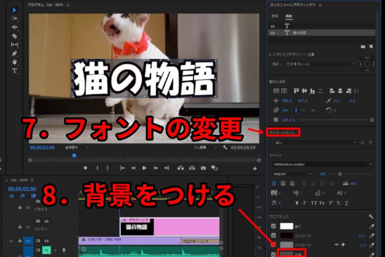Open the button editor plus icon
385x257 pixels.
[x=255, y=169]
